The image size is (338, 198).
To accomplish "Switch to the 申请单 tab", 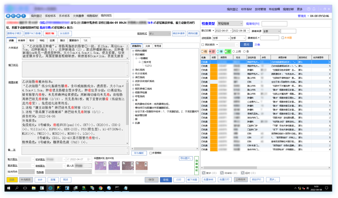I will click(x=22, y=40).
